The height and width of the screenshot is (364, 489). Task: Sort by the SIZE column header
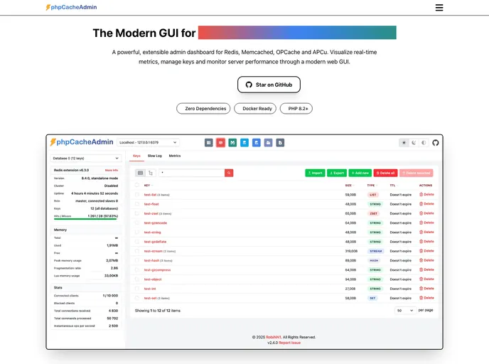pyautogui.click(x=349, y=186)
